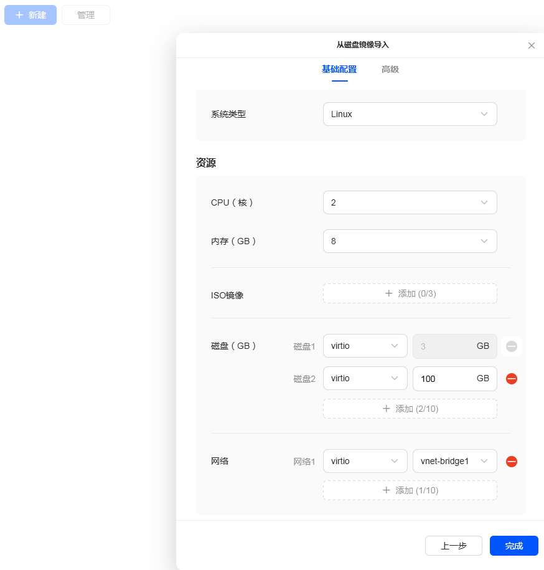544x570 pixels.
Task: Add an ISO image (0/3)
Action: click(410, 293)
